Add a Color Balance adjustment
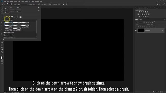Screen dimensions: 166x93 pos(140,14)
